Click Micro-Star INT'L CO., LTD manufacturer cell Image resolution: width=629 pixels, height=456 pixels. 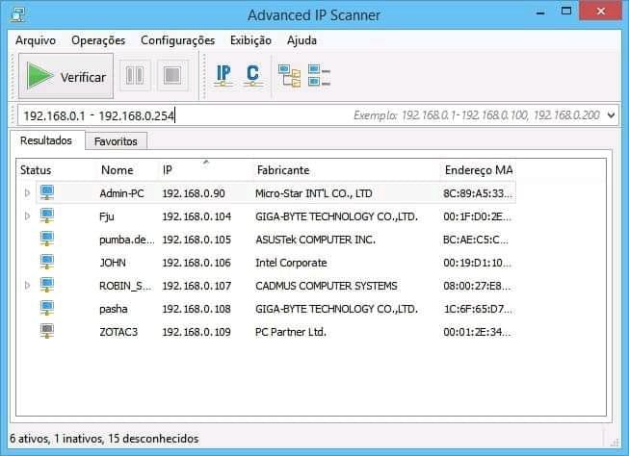[x=314, y=193]
